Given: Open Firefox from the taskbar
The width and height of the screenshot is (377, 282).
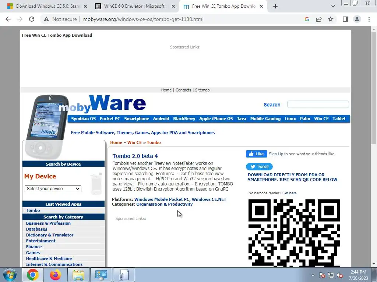Looking at the screenshot, I should [x=55, y=275].
